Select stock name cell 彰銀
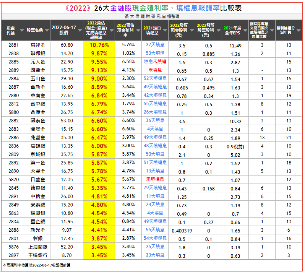305x273 pixels. (x=38, y=238)
